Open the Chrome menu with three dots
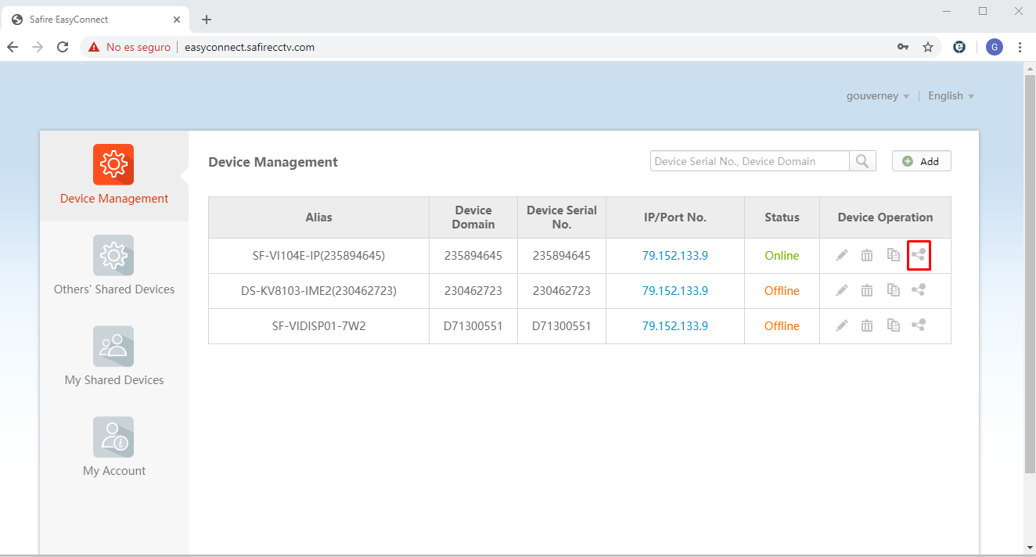The height and width of the screenshot is (557, 1036). pos(1020,47)
